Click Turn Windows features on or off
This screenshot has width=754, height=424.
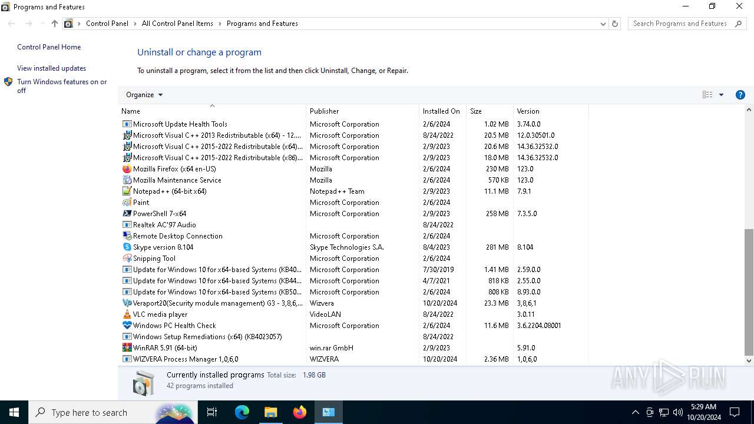click(62, 86)
